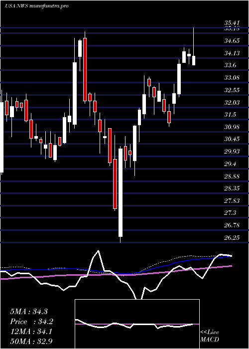The image size is (249, 349).
Task: Click inside the Live MACD inset chart box
Action: tap(137, 324)
